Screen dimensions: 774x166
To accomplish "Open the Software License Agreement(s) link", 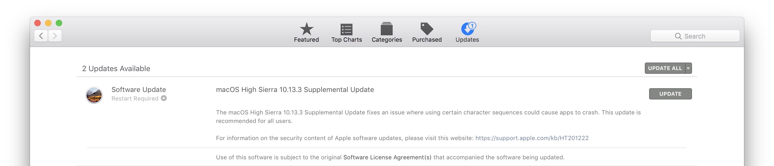I will click(x=387, y=157).
